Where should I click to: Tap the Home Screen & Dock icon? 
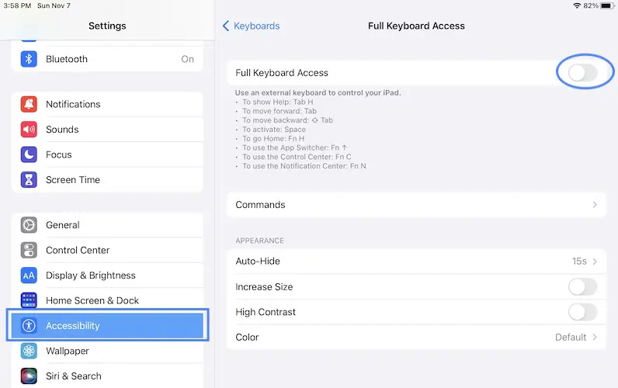(x=29, y=300)
